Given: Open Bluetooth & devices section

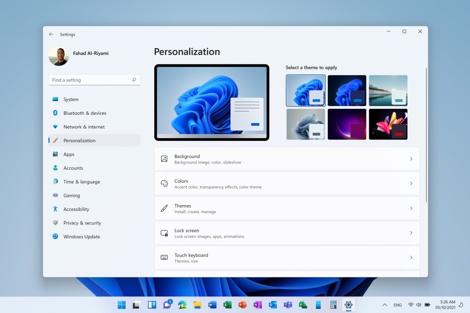Looking at the screenshot, I should pos(84,113).
